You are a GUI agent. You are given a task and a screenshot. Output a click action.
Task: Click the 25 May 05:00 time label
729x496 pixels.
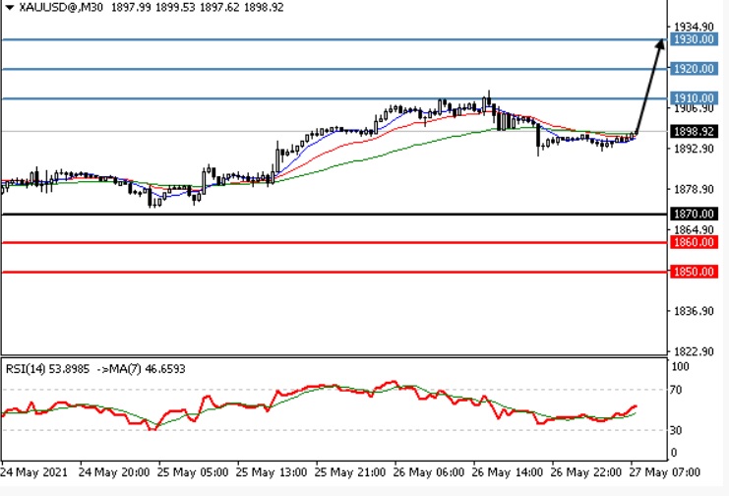[x=193, y=472]
